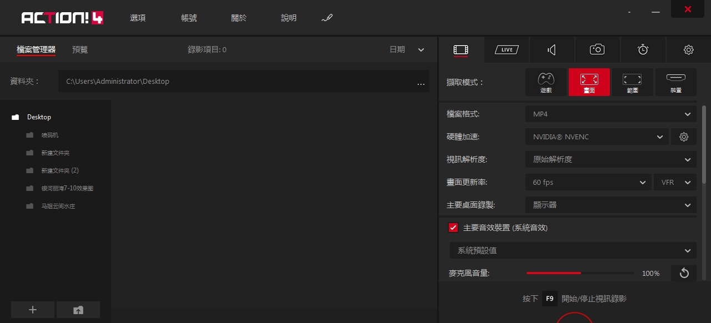Uncheck 主要音效裝置 (系統音效)

tap(453, 228)
